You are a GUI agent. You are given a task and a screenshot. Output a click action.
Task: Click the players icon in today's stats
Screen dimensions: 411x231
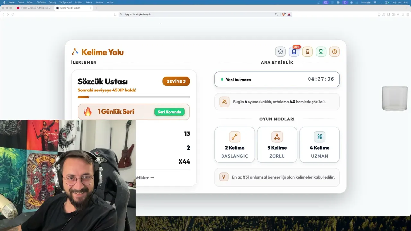[x=224, y=102]
